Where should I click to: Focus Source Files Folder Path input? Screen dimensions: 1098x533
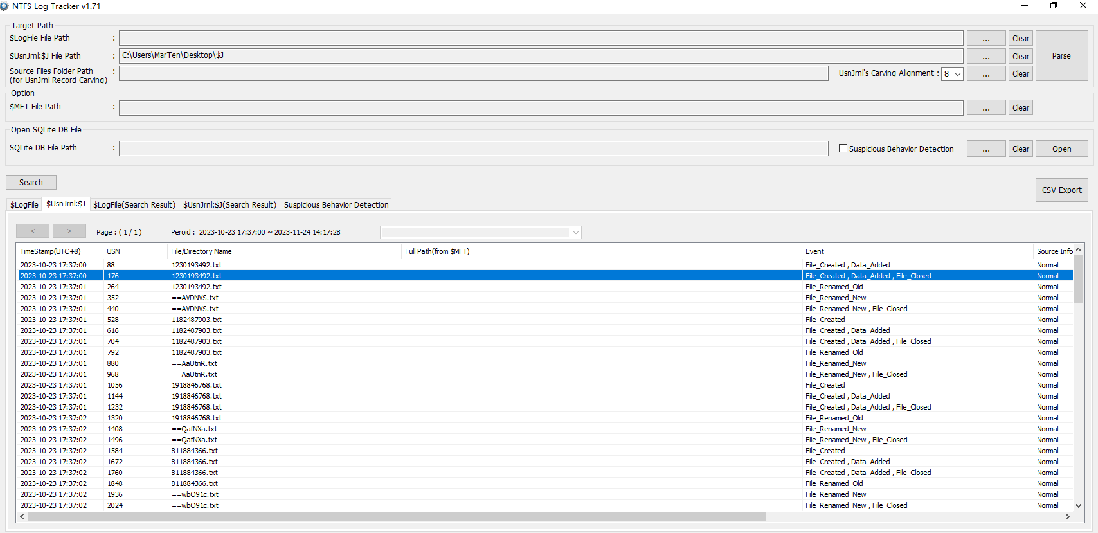473,73
